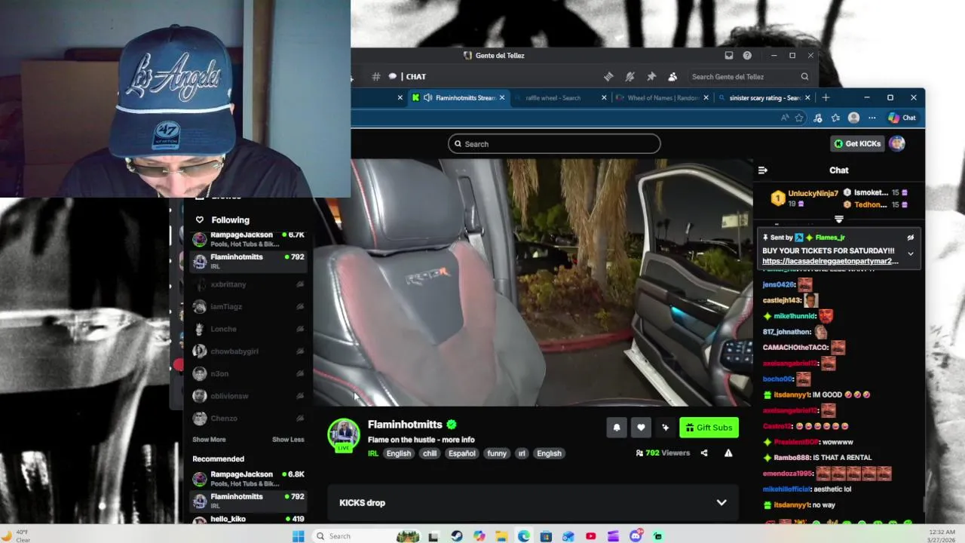Open hello_kiko in Recommended list
This screenshot has width=965, height=543.
[x=248, y=519]
